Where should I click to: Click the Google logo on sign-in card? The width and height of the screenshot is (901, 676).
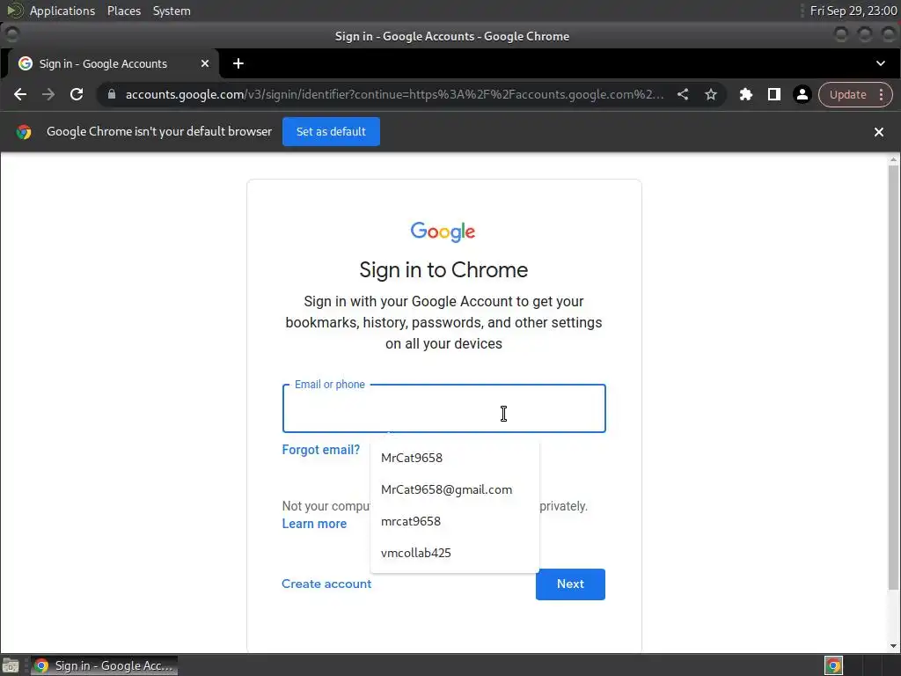(x=443, y=231)
